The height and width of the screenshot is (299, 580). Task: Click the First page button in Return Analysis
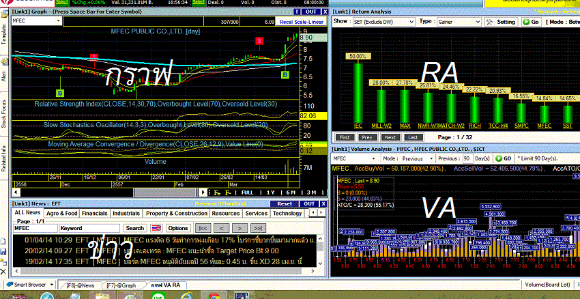coord(345,137)
